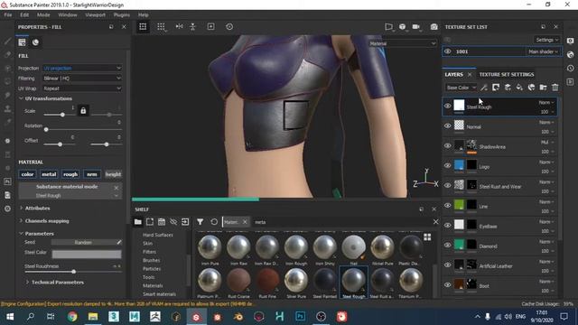The height and width of the screenshot is (325, 578).
Task: Hide the Diamond layer
Action: [448, 246]
